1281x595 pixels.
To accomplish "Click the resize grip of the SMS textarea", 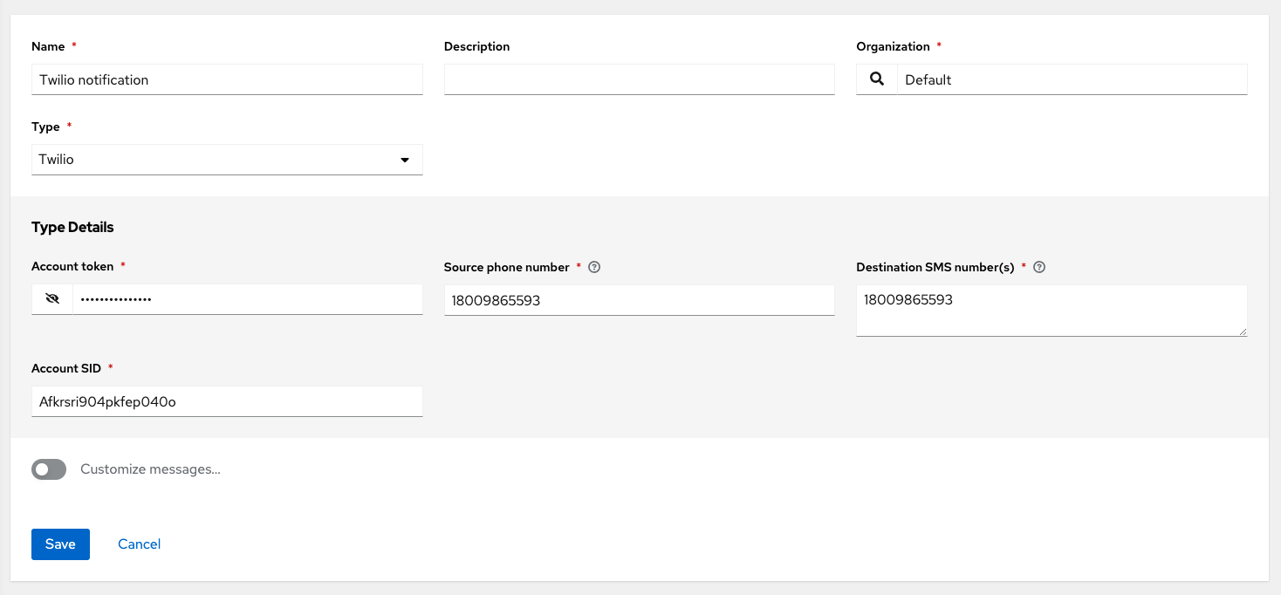I will 1243,332.
